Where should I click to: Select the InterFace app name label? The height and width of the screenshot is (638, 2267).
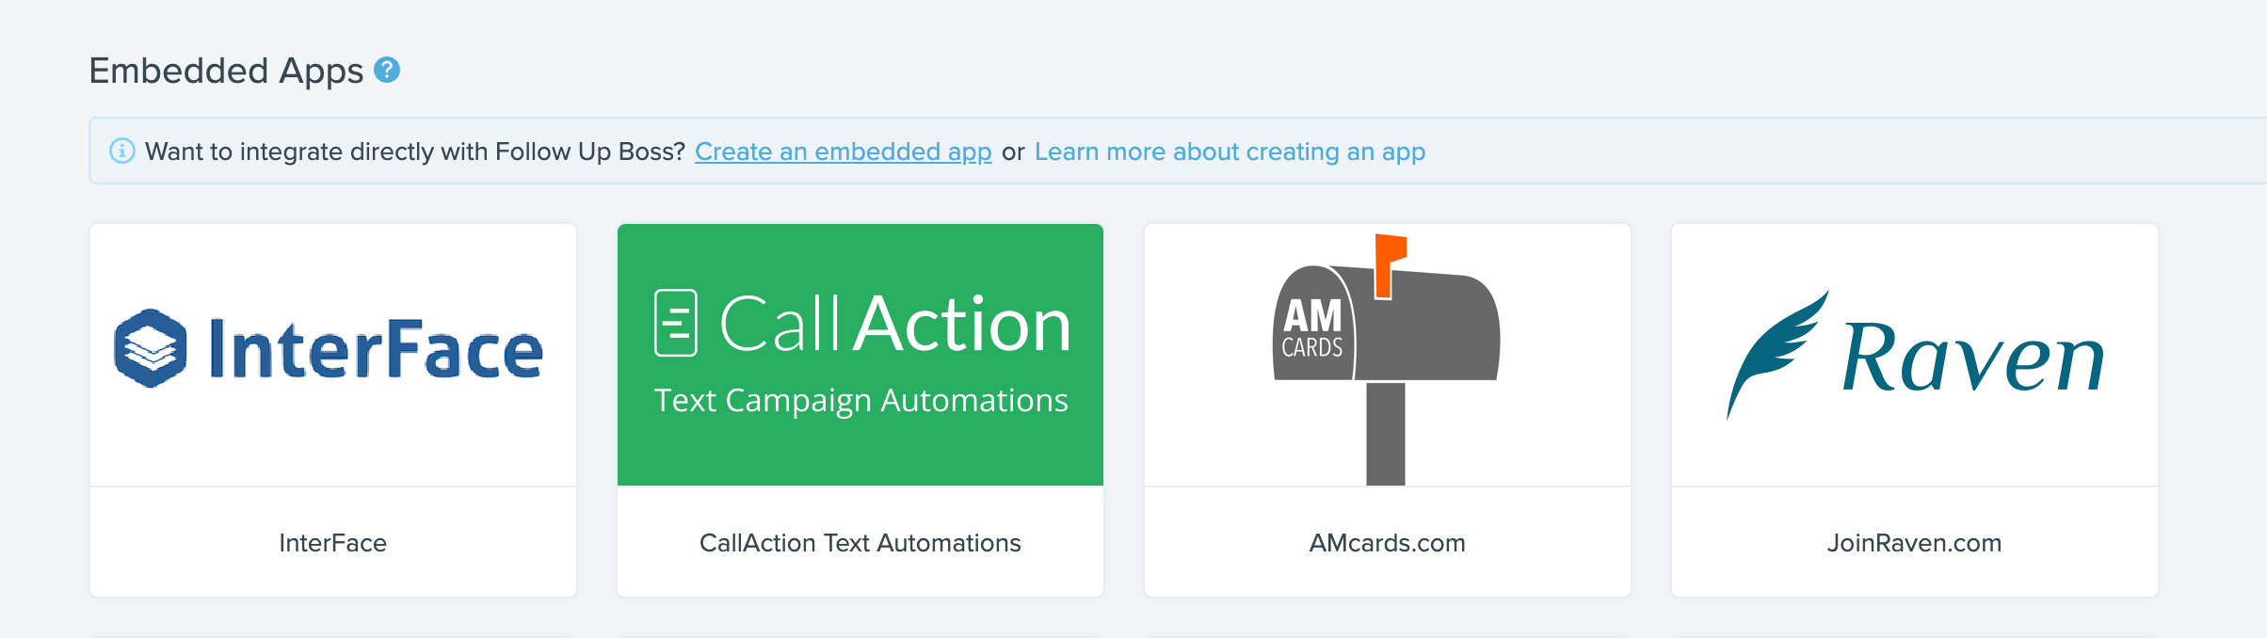coord(332,543)
